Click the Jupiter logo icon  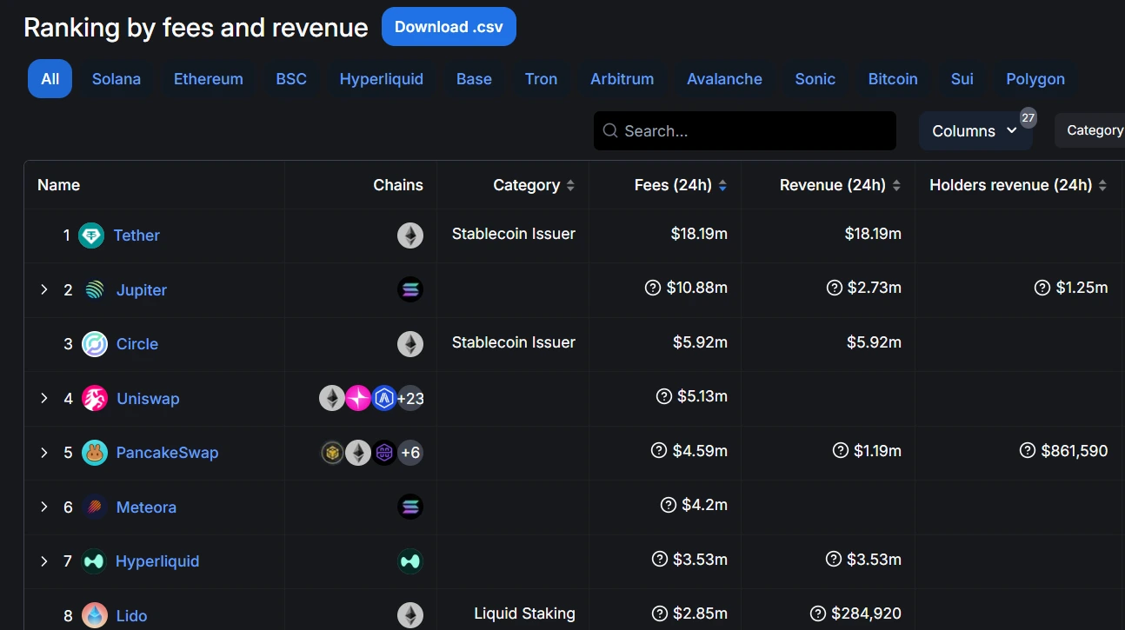coord(95,289)
